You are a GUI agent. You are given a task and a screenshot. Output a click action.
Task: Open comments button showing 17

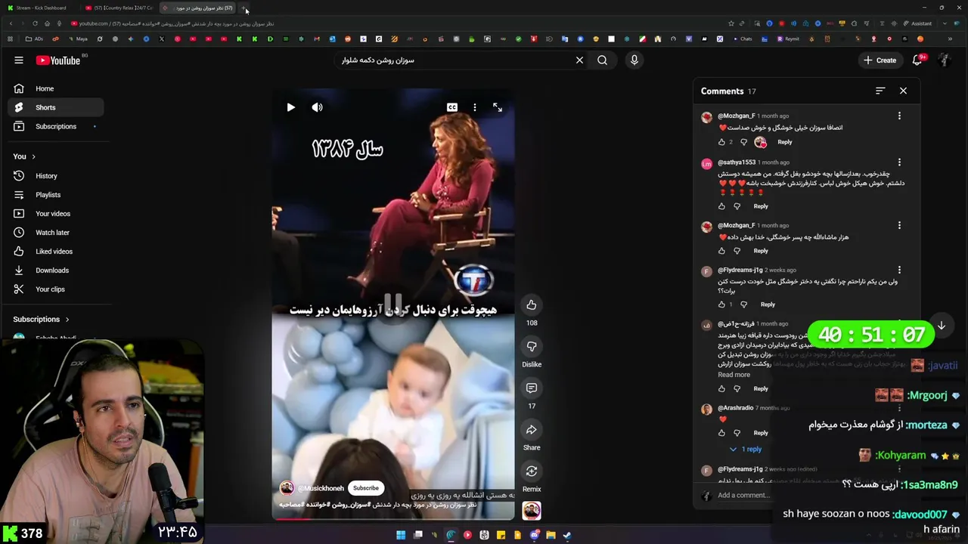[x=532, y=388]
